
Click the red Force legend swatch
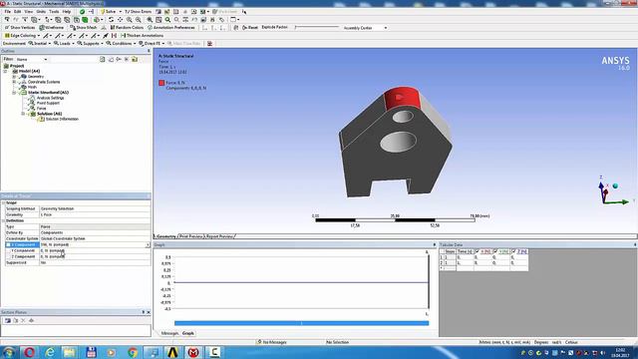click(161, 83)
